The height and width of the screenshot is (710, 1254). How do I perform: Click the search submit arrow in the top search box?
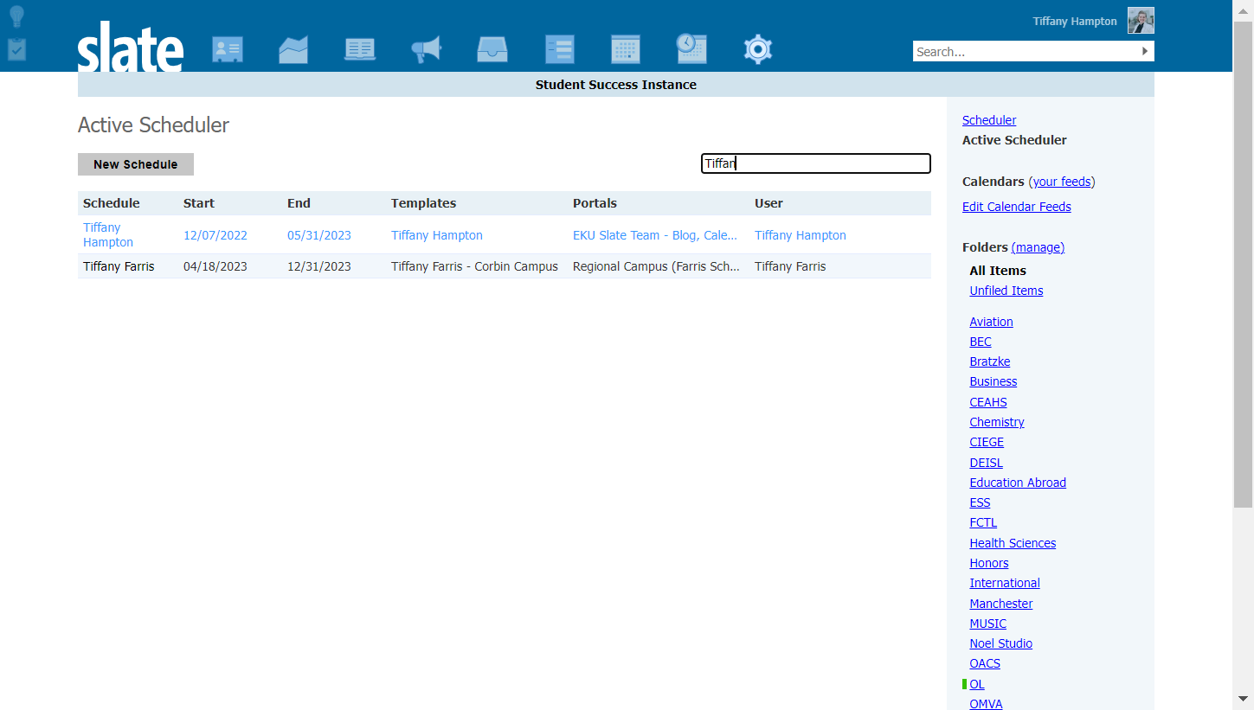tap(1145, 51)
